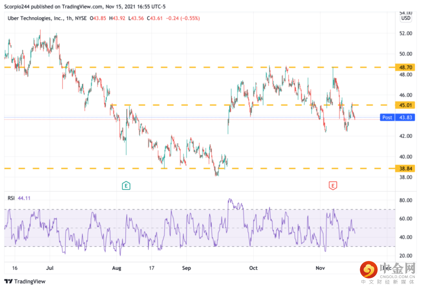The width and height of the screenshot is (421, 289).
Task: Click the red earnings E marker in November
Action: pyautogui.click(x=333, y=186)
